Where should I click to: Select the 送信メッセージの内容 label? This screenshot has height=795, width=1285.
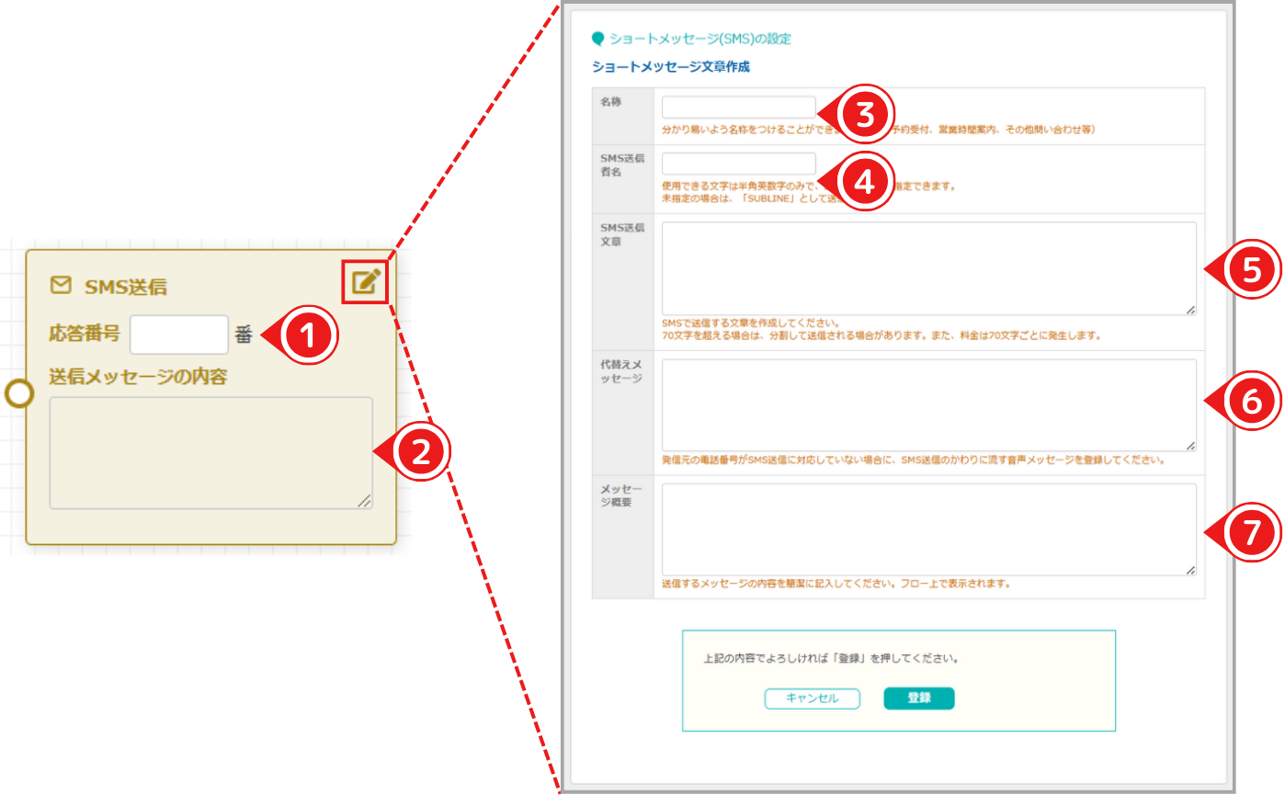coord(138,377)
